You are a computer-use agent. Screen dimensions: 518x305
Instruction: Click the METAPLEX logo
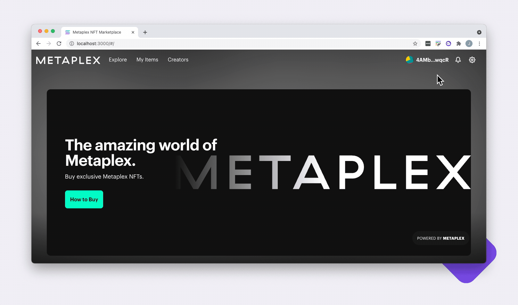(68, 60)
